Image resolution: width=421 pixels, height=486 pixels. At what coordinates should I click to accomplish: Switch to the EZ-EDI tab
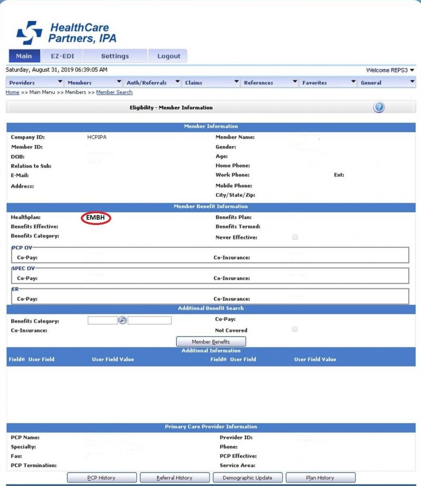(x=62, y=56)
